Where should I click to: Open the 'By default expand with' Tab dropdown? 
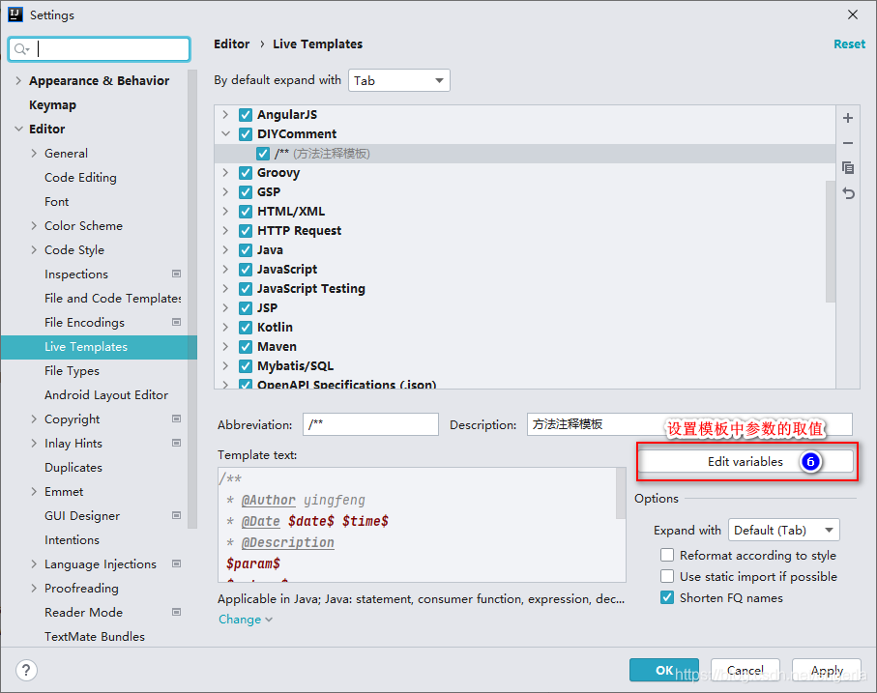tap(398, 80)
